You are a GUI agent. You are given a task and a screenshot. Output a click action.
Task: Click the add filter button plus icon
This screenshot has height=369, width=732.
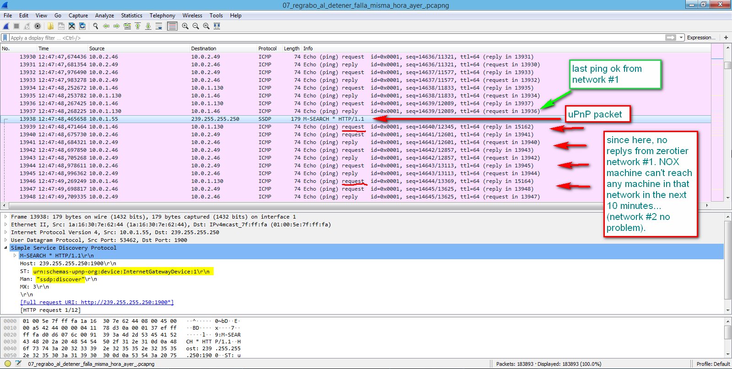(726, 37)
